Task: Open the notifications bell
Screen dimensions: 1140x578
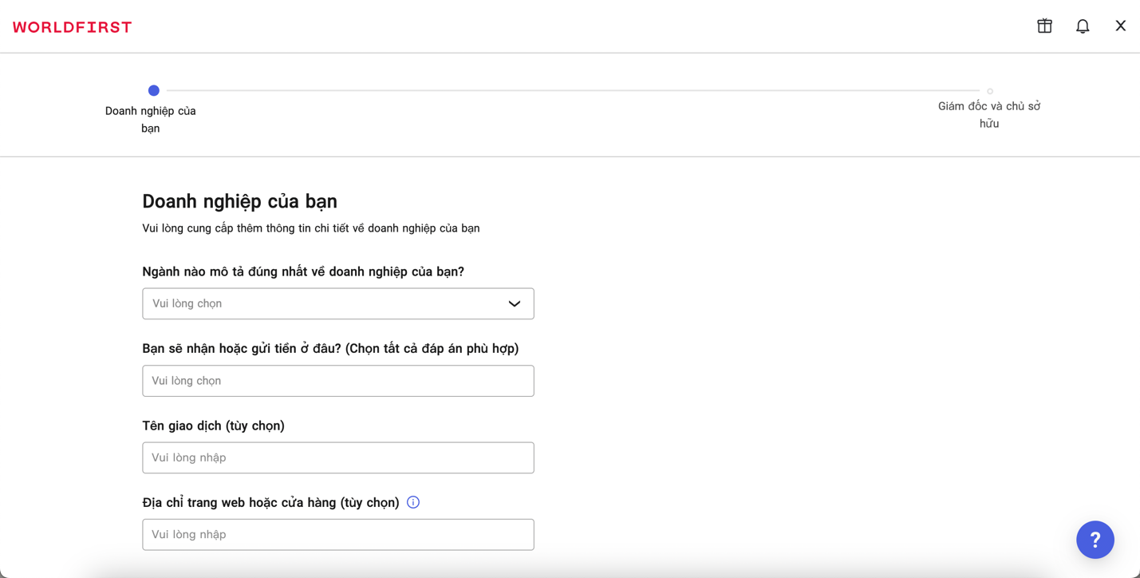Action: (1083, 26)
